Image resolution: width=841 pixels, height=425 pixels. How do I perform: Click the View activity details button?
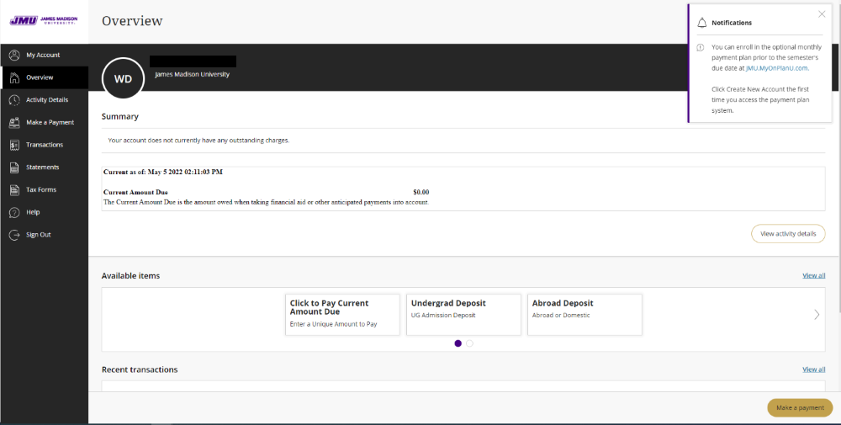(788, 233)
